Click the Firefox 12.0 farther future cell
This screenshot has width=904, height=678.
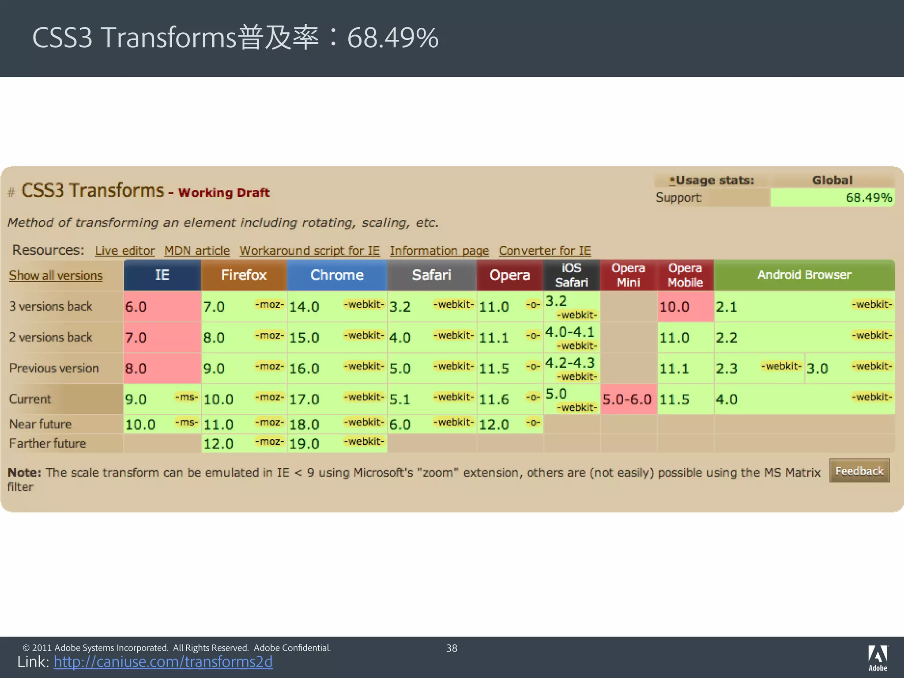coord(244,443)
